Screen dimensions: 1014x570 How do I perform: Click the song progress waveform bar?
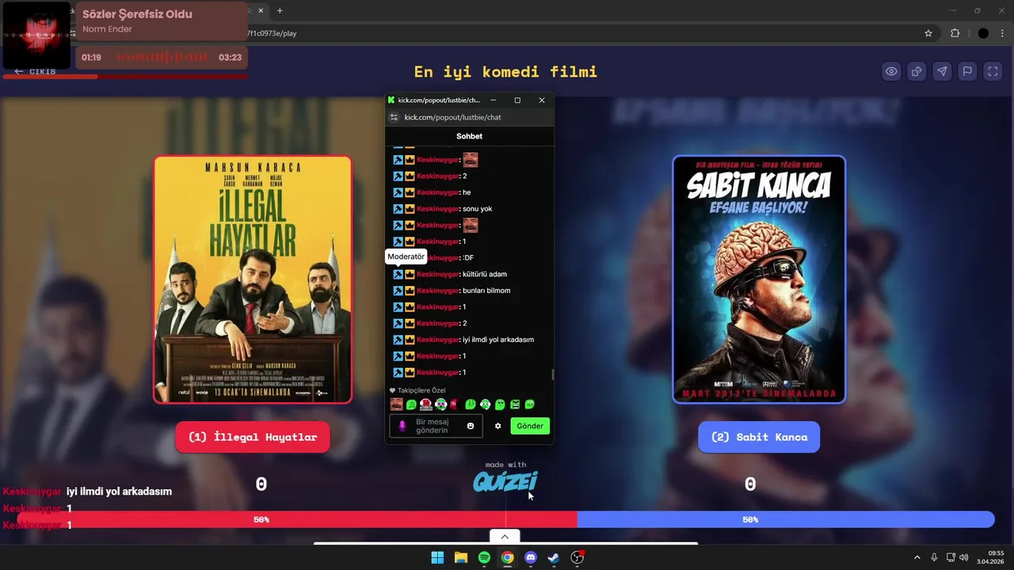coord(162,58)
